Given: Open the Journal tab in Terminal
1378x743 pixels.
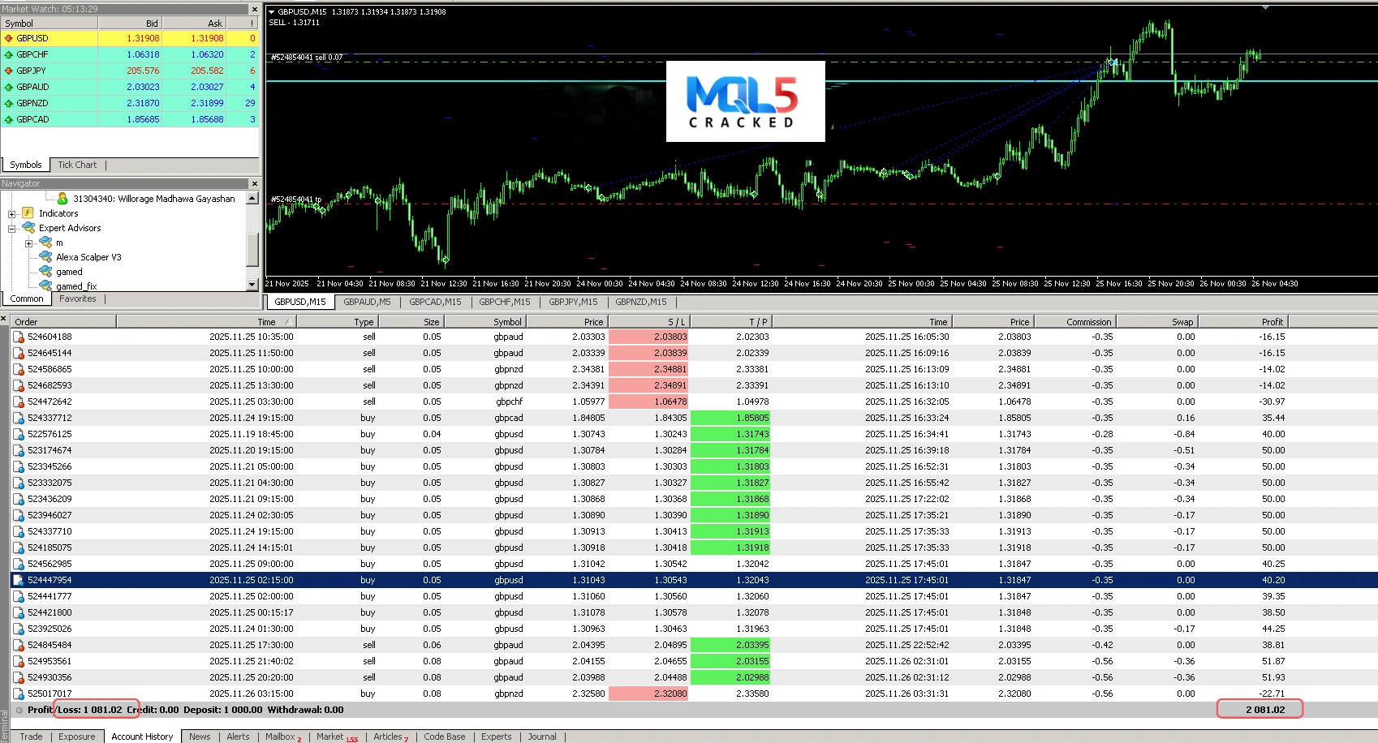Looking at the screenshot, I should click(x=541, y=737).
